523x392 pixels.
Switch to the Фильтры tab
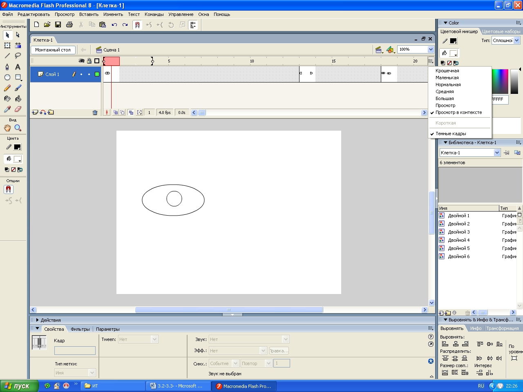80,329
